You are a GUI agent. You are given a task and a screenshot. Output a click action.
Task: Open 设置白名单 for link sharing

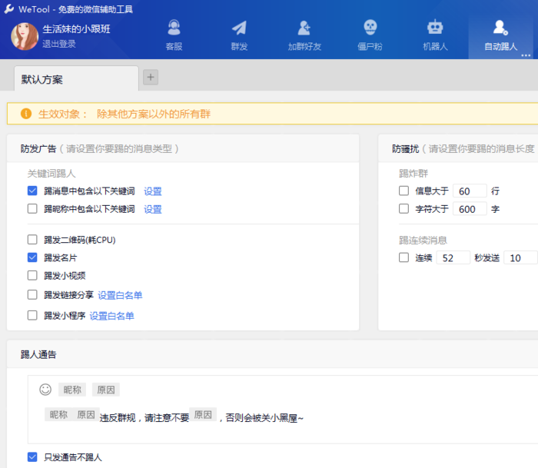(x=120, y=295)
